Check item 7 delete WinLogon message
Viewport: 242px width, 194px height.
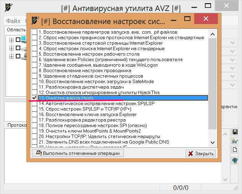click(34, 65)
